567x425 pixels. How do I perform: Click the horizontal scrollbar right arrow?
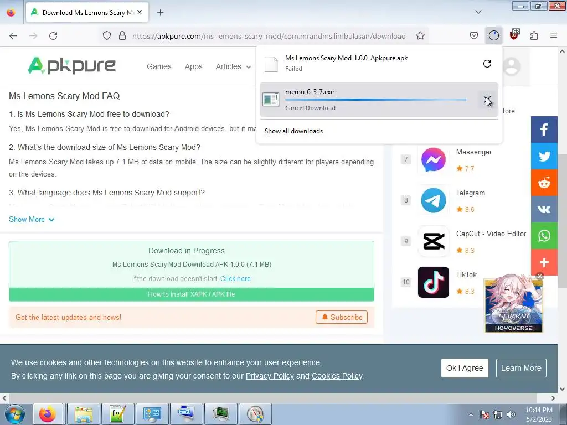click(553, 398)
